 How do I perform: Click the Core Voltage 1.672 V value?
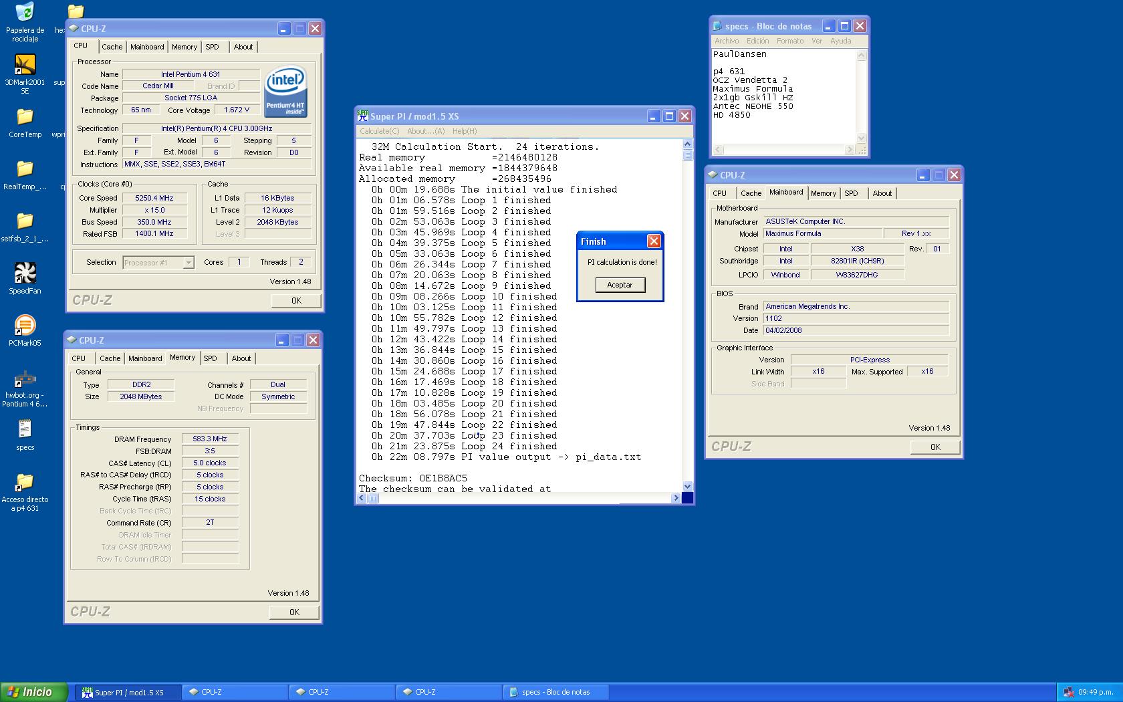tap(237, 110)
